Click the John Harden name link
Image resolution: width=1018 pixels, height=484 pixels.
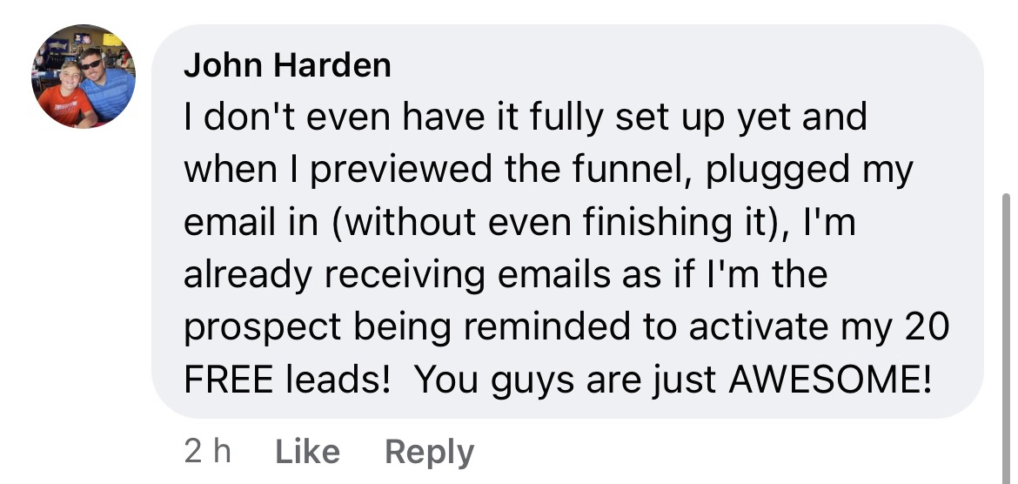[287, 65]
